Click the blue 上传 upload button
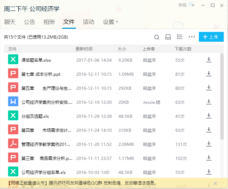The height and width of the screenshot is (189, 228). pos(211,37)
